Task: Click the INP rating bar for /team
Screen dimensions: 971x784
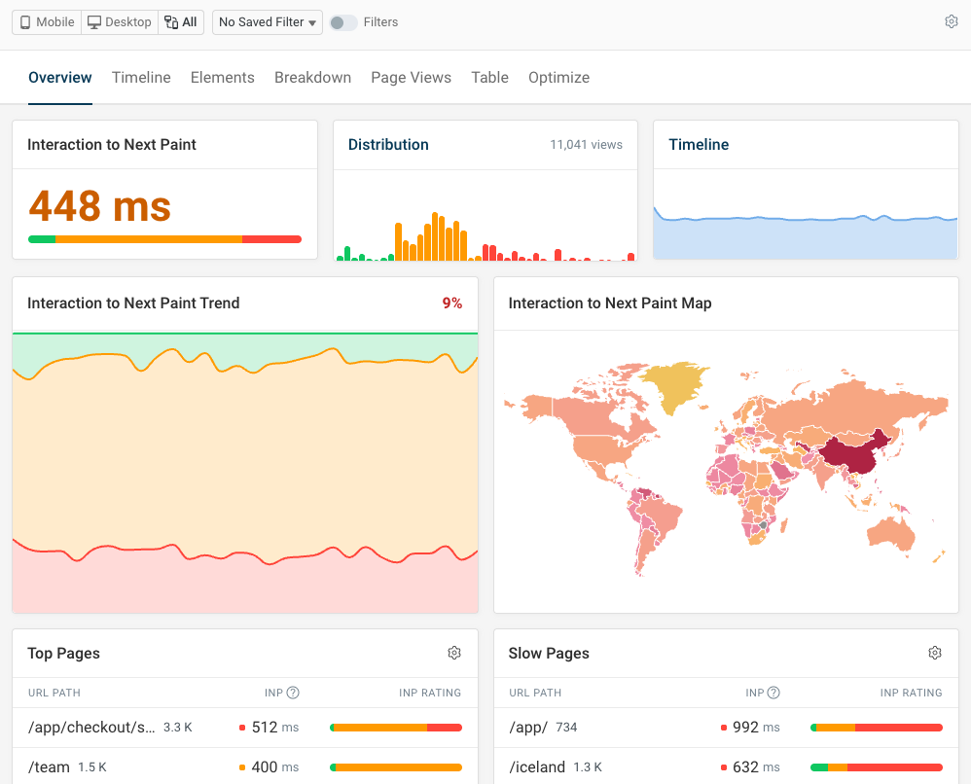Action: tap(395, 766)
